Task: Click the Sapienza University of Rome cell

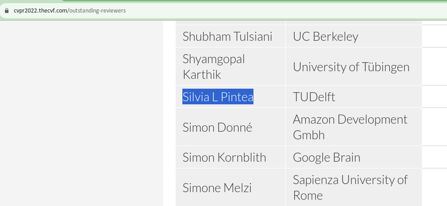Action: (x=354, y=188)
